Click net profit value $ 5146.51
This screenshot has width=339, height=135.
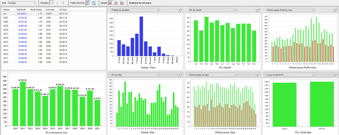pyautogui.click(x=22, y=13)
